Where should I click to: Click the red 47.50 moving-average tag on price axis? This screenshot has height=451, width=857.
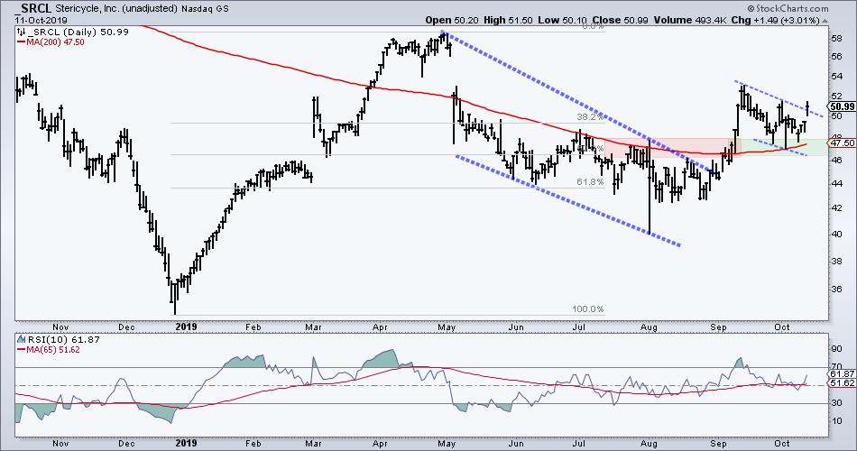coord(843,143)
